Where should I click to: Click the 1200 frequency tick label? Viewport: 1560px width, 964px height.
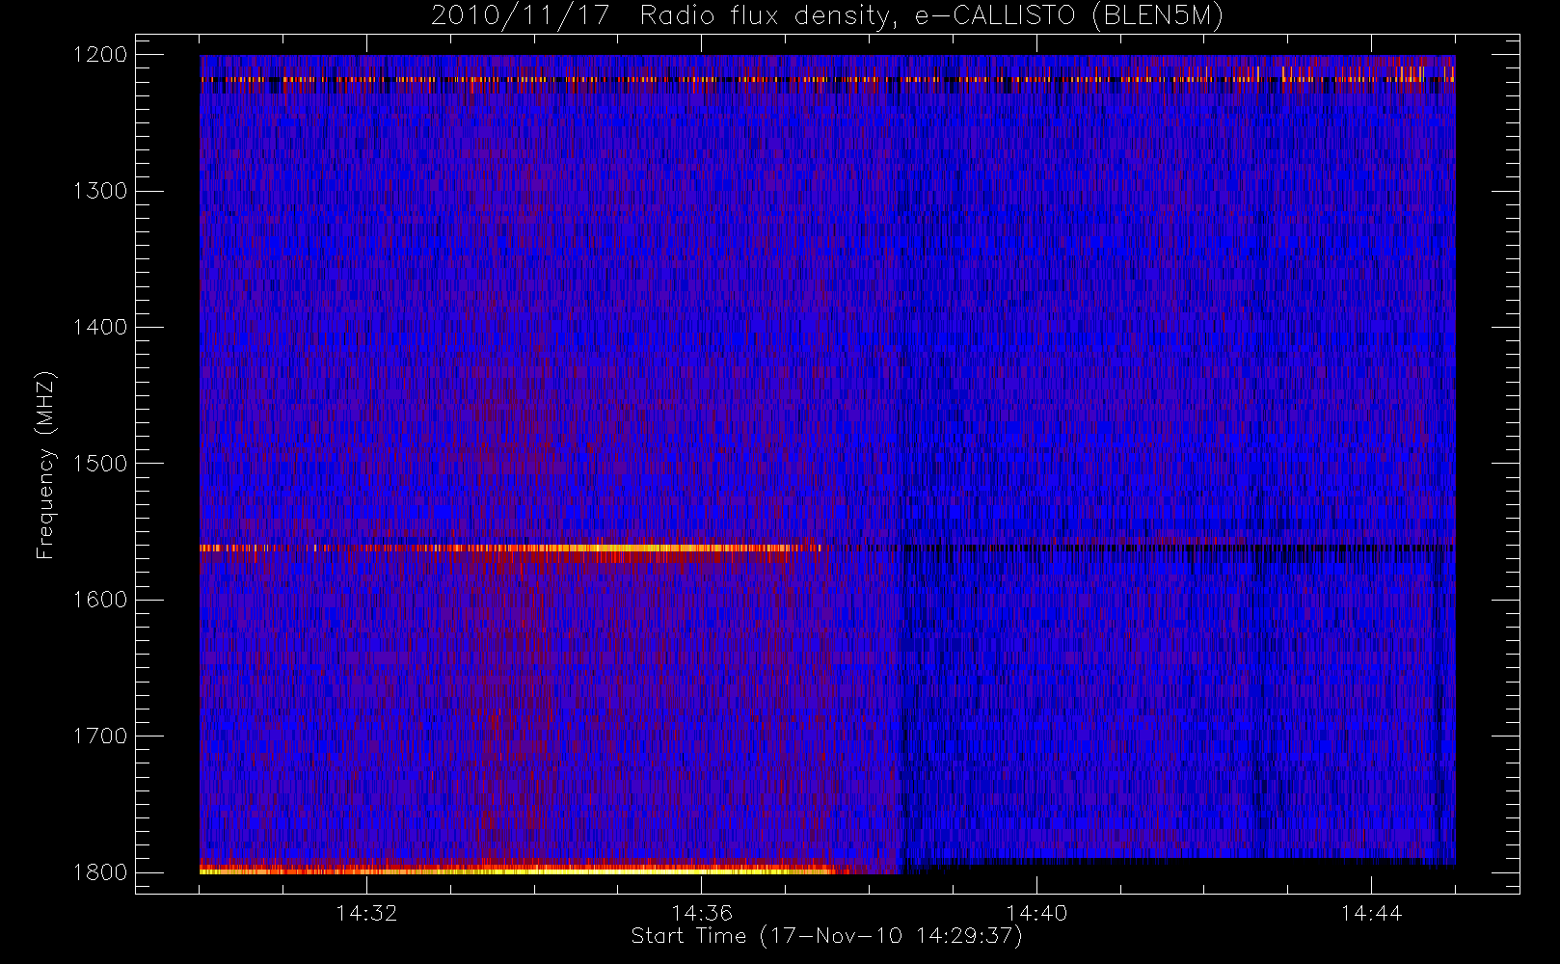click(100, 55)
